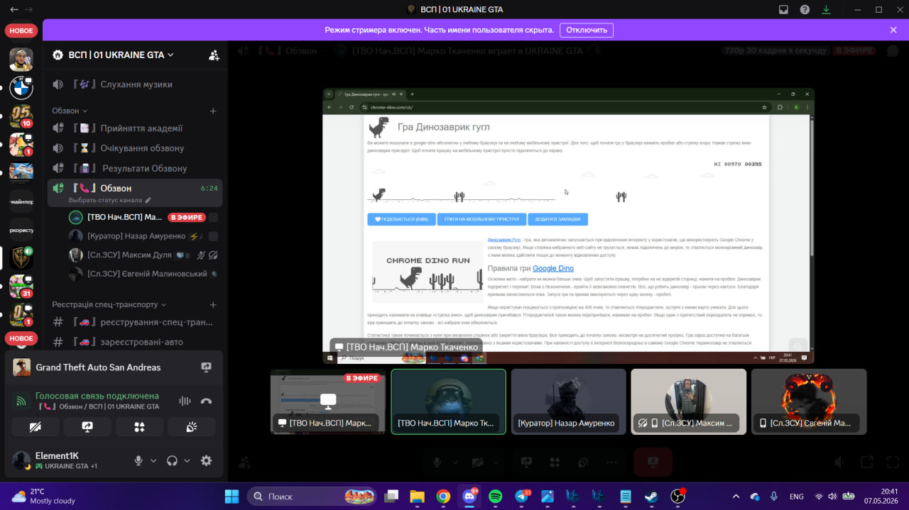Screen dimensions: 909x510
Task: Show hidden system tray icons
Action: point(735,496)
